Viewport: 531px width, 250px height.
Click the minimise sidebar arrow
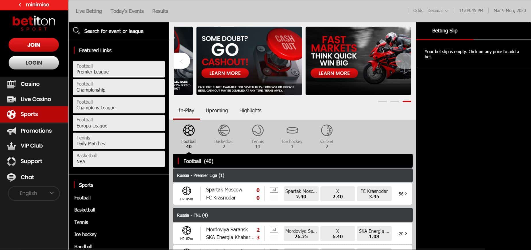click(x=20, y=5)
